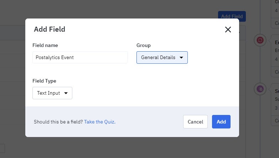Cancel adding the field

(x=195, y=122)
